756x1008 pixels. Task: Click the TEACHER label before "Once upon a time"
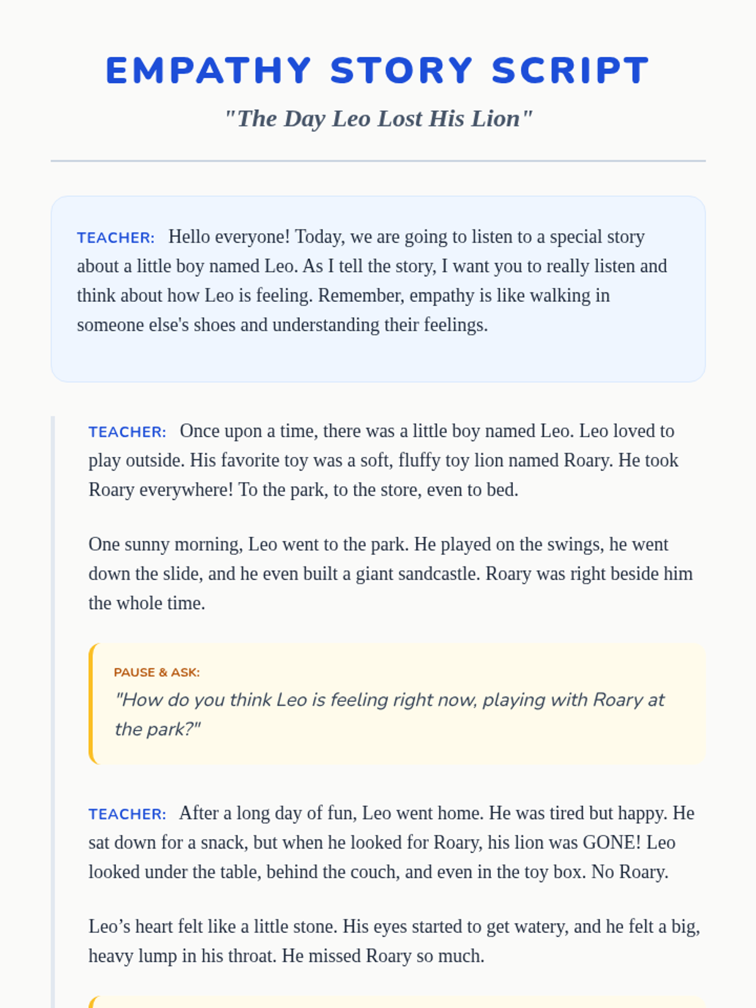pyautogui.click(x=127, y=432)
